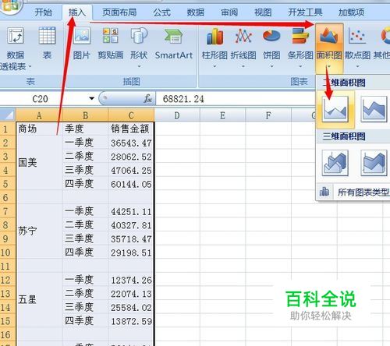Select the first 2-D area chart thumbnail
Image resolution: width=390 pixels, height=346 pixels.
tap(335, 109)
